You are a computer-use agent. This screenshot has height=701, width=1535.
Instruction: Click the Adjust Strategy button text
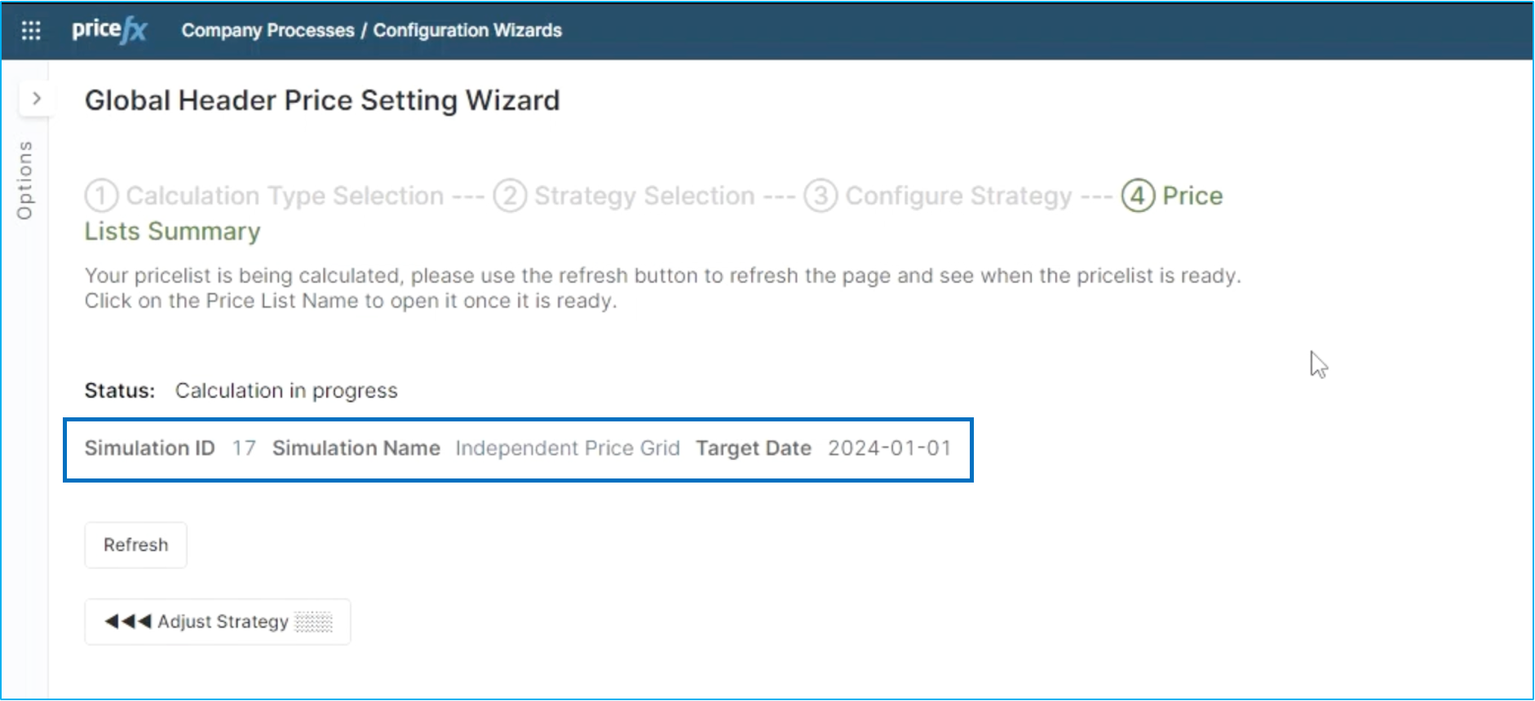click(223, 622)
